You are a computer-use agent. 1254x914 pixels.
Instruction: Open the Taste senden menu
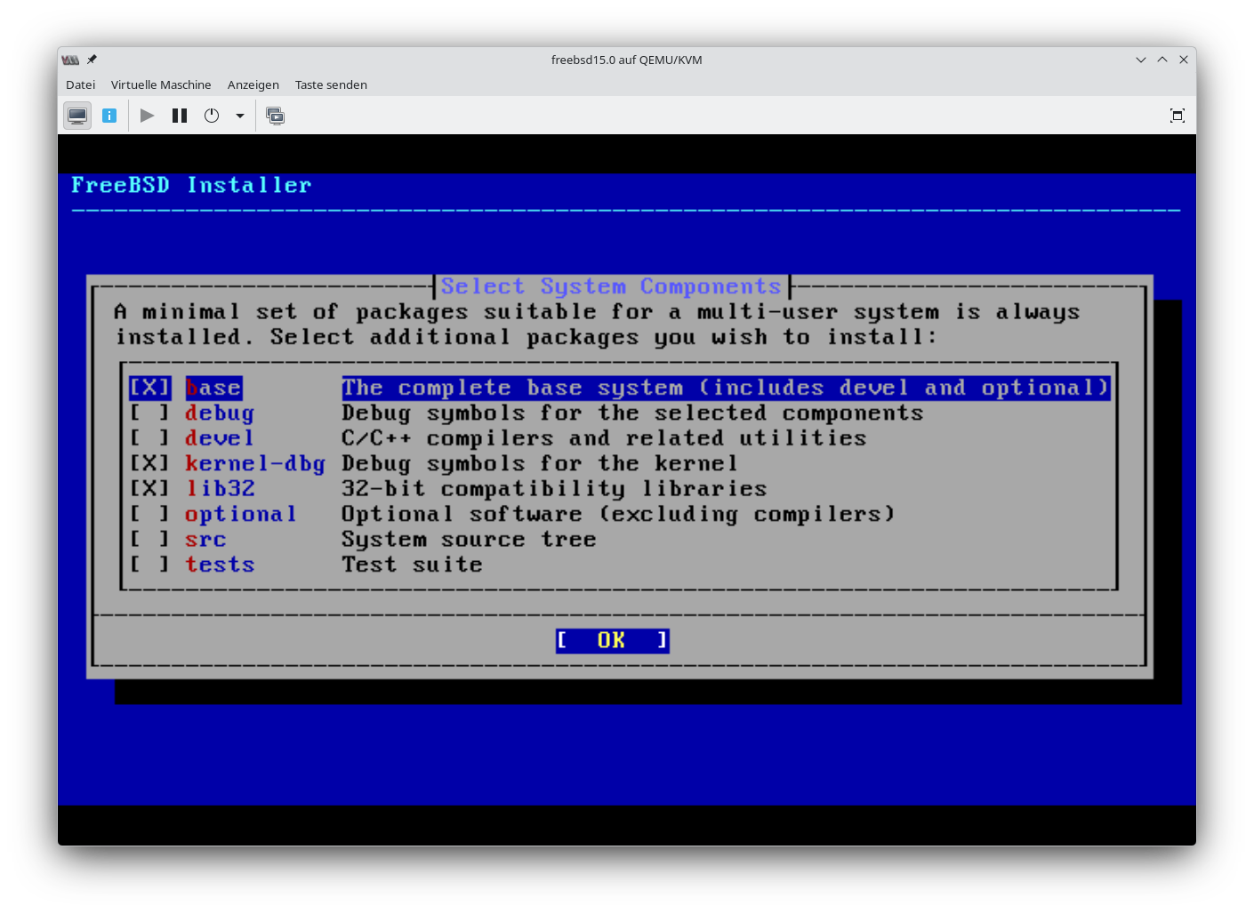point(331,84)
